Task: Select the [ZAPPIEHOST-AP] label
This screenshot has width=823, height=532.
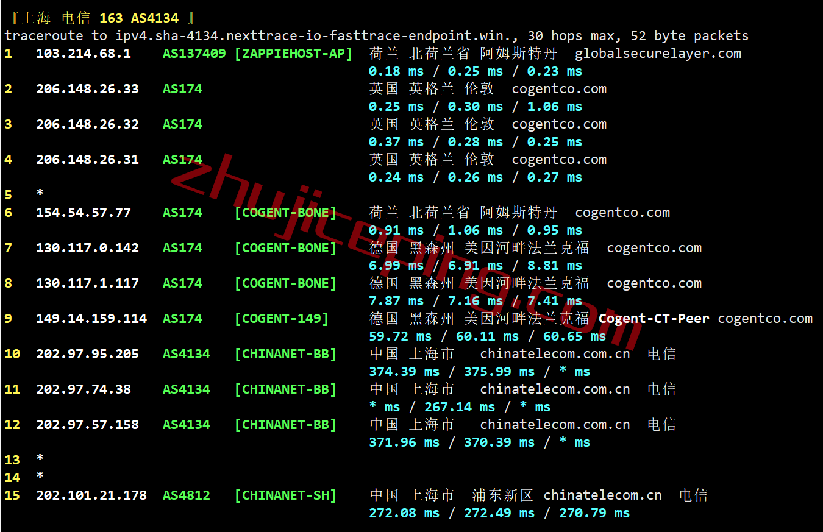Action: (293, 54)
